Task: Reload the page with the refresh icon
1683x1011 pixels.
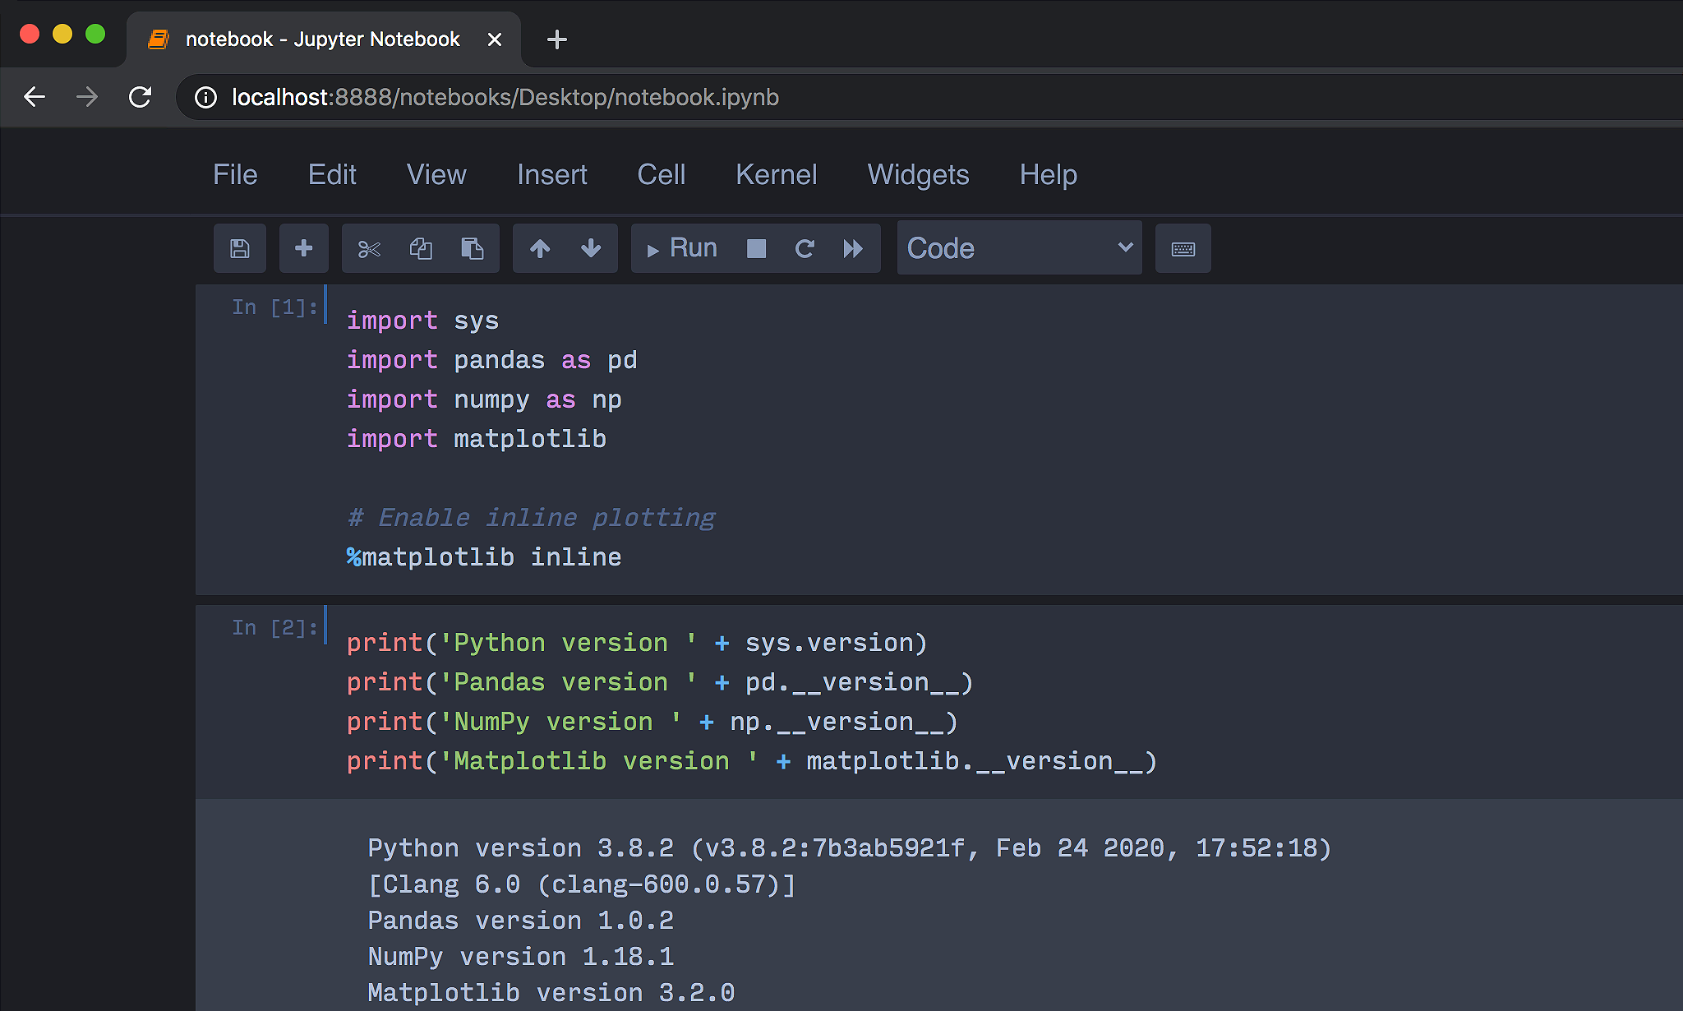Action: pos(141,96)
